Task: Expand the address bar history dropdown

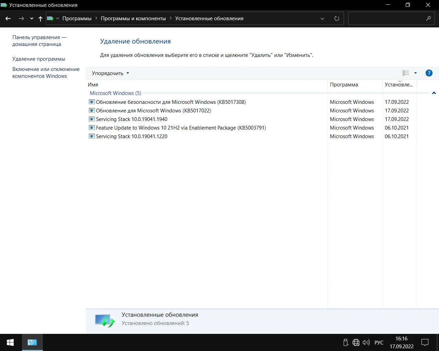Action: point(322,19)
